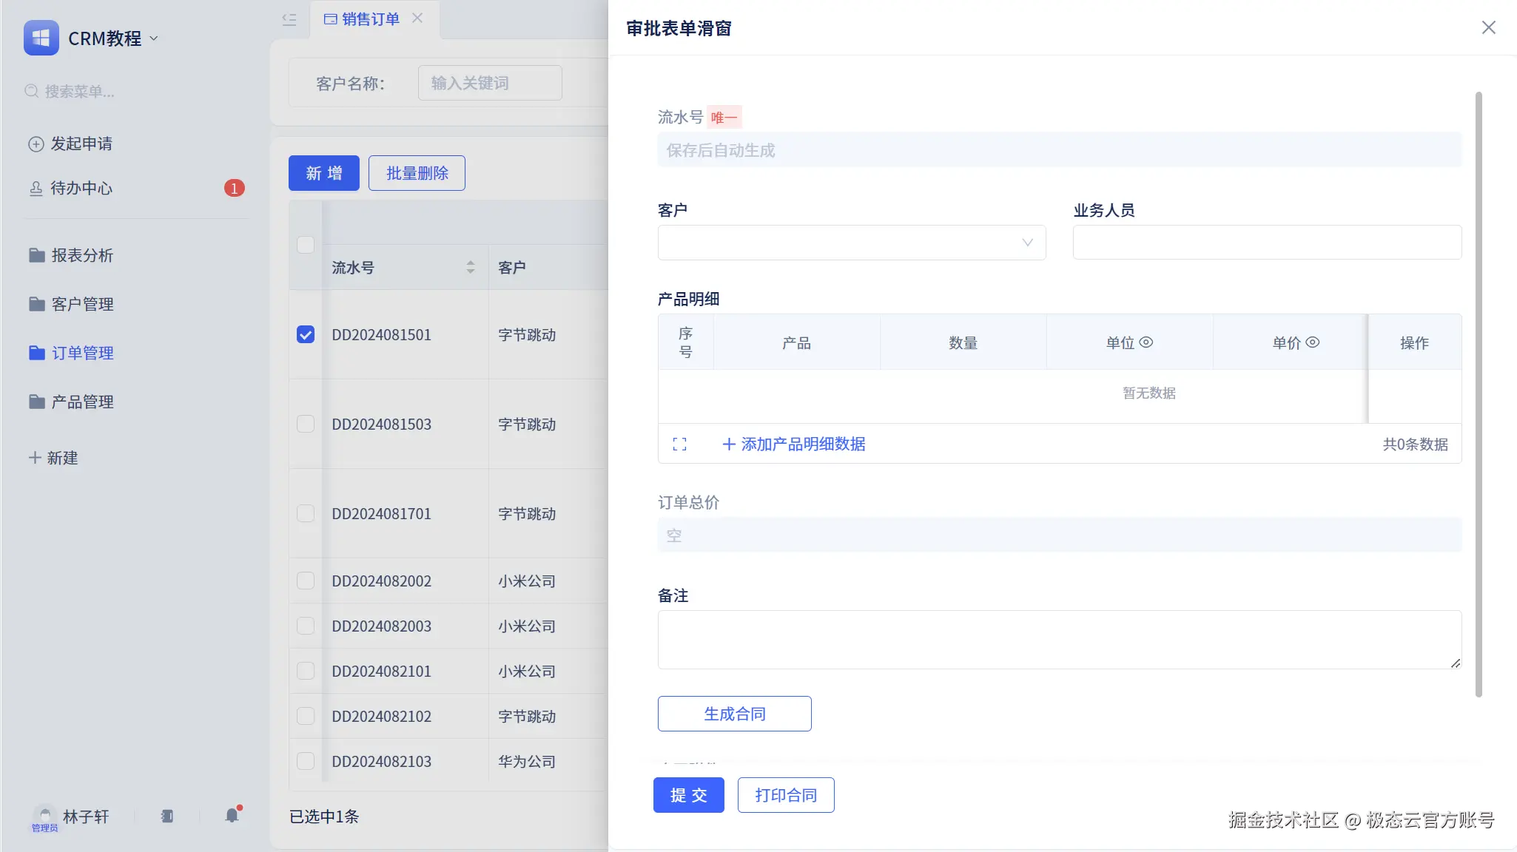Toggle the eye icon next to 单位
The height and width of the screenshot is (852, 1517).
tap(1146, 342)
